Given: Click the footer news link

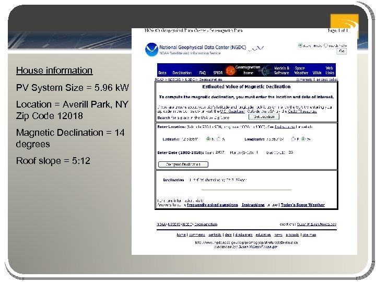Looking at the screenshot, I should tap(278, 235).
